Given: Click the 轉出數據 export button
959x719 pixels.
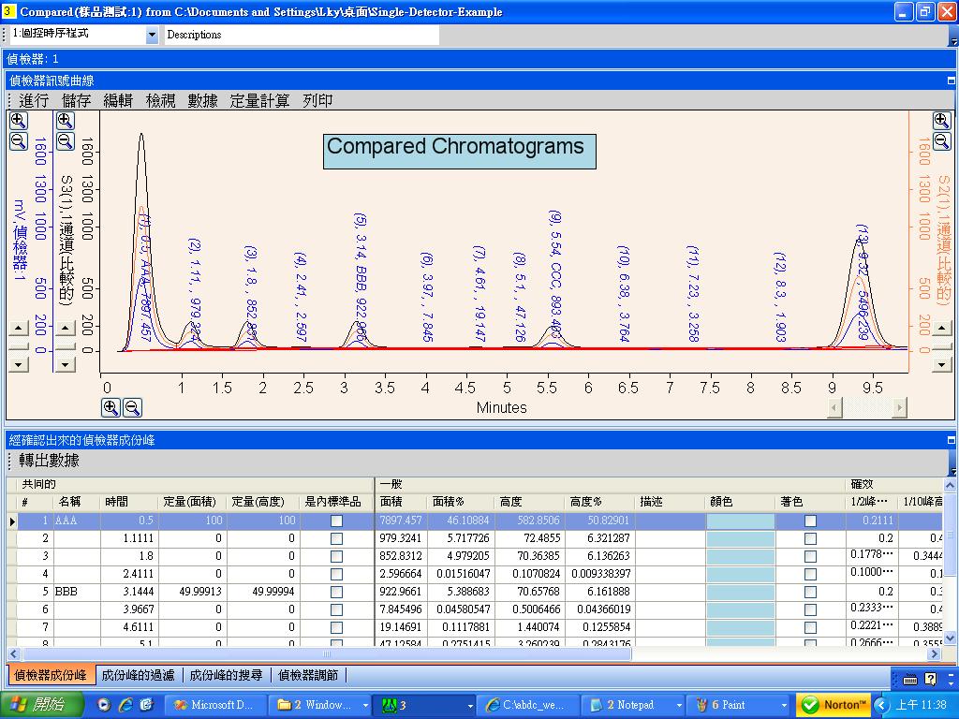Looking at the screenshot, I should point(49,461).
